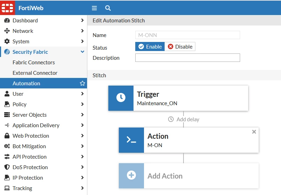The height and width of the screenshot is (195, 281).
Task: Click the Application Delivery icon
Action: tap(7, 125)
